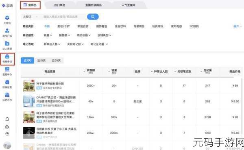
Task: Open the 关联笔记数 filter dropdown
Action: coord(75,44)
